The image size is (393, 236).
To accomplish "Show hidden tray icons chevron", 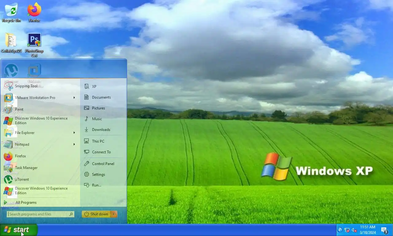I will (x=340, y=230).
